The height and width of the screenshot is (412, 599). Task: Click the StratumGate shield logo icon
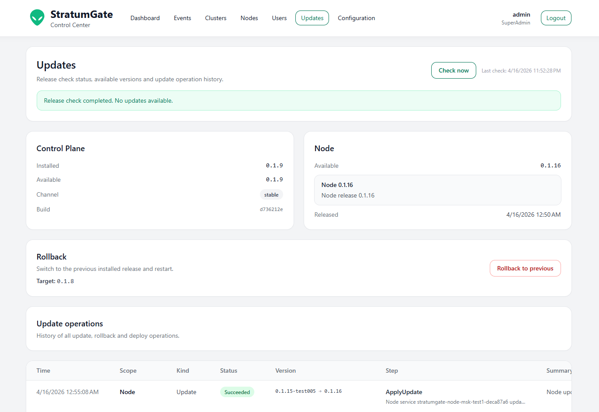pyautogui.click(x=37, y=18)
